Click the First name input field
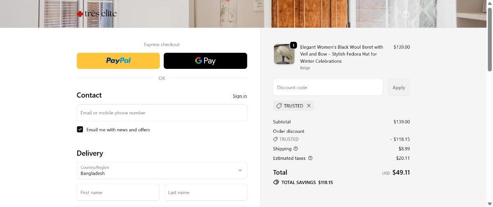Viewport: 493px width, 207px height. tap(118, 192)
